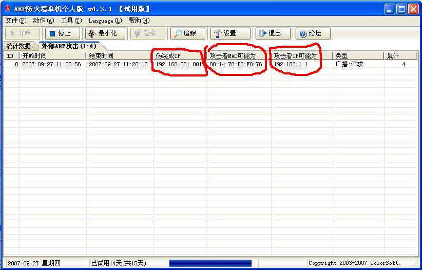The height and width of the screenshot is (270, 422).
Task: Minimize the ARP firewall window
Action: (x=389, y=9)
